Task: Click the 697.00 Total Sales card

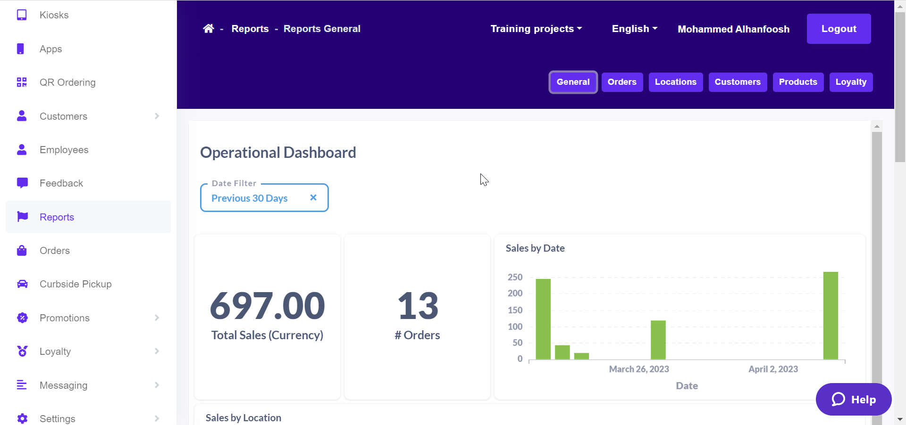Action: (267, 317)
